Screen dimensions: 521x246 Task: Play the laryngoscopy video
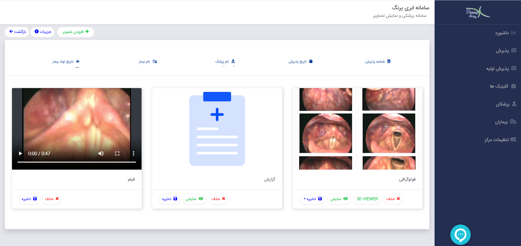(20, 153)
